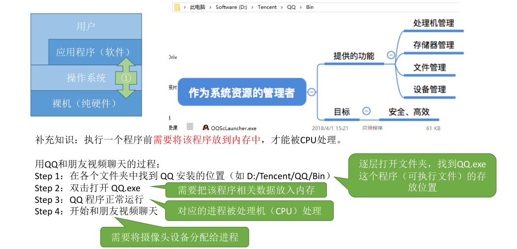Go to Software (D:) in the breadcrumb
The height and width of the screenshot is (249, 517).
point(231,7)
